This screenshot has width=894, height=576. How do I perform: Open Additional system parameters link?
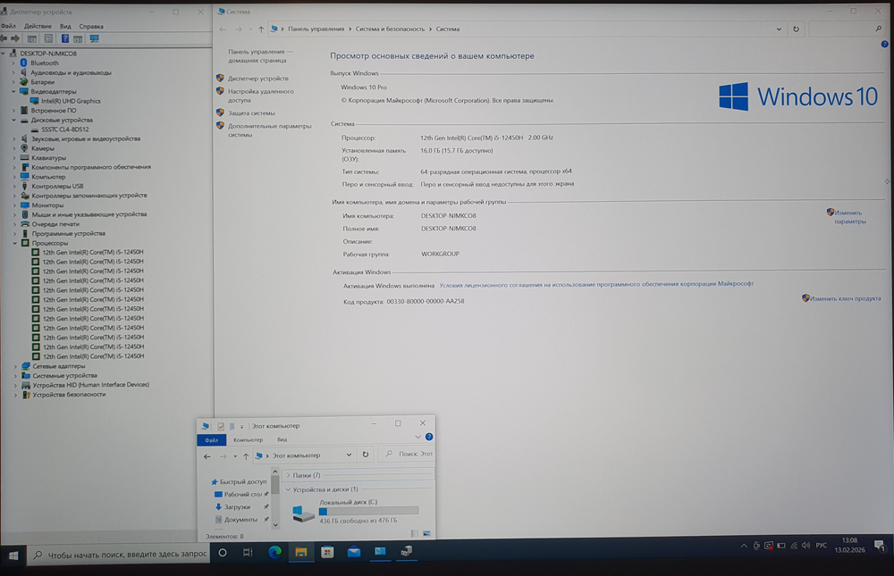(268, 126)
